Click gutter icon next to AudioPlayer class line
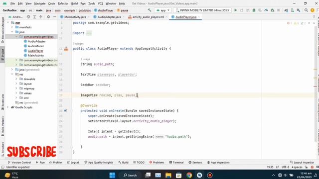The image size is (319, 179). tap(66, 49)
